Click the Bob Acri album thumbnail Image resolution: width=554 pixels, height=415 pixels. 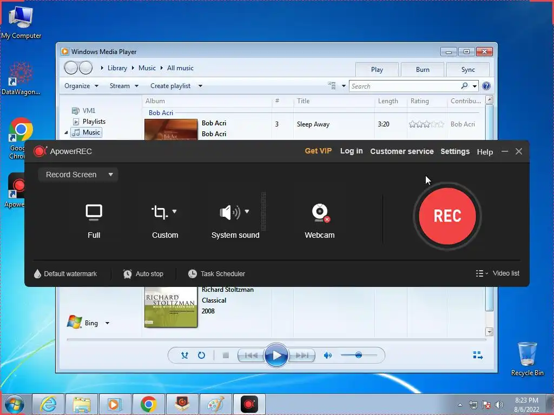[171, 130]
